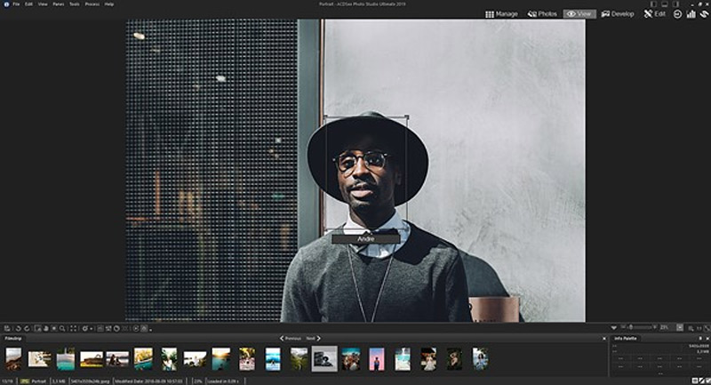Select the first thumbnail in Filmstrip
This screenshot has width=711, height=385.
pyautogui.click(x=13, y=358)
